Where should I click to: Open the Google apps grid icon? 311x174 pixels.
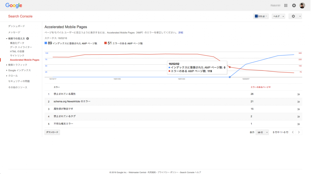click(x=285, y=5)
